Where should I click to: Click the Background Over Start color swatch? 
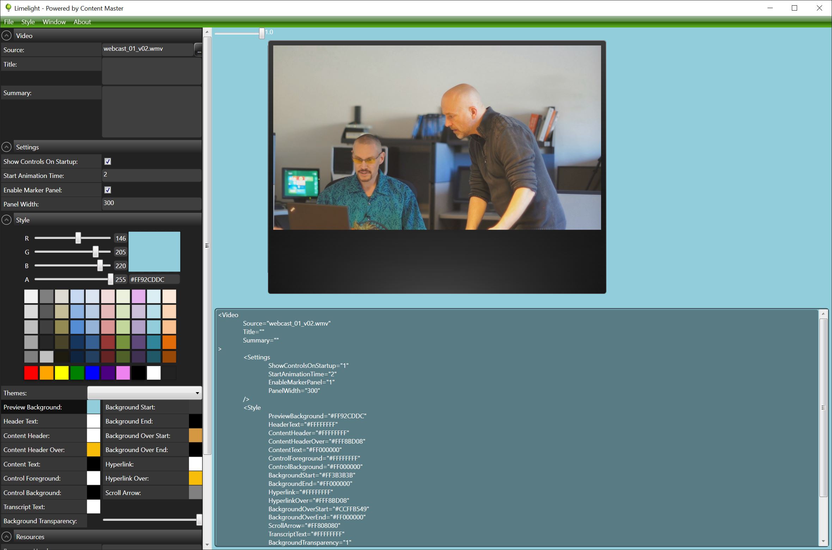click(x=195, y=435)
